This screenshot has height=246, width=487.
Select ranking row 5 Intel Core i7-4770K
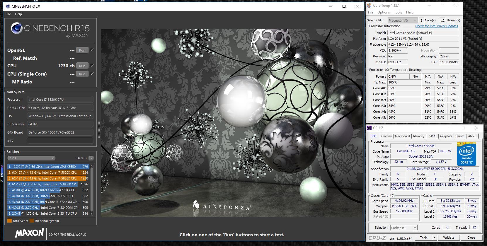pos(48,190)
